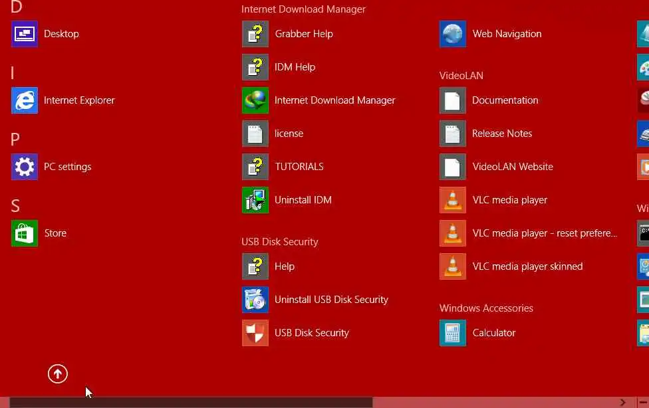The height and width of the screenshot is (408, 649).
Task: Click the horizontal scrollbar thumb
Action: point(191,402)
